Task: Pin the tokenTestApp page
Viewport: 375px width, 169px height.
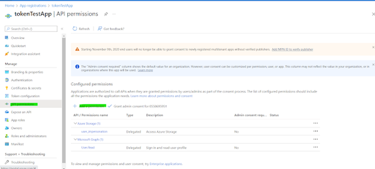Action: point(106,14)
